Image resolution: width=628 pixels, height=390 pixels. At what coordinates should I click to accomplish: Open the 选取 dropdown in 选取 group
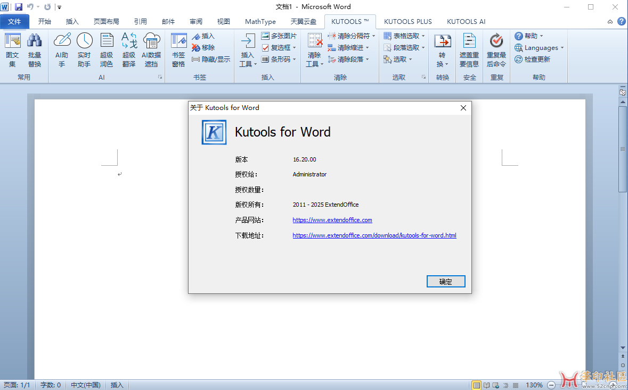398,59
